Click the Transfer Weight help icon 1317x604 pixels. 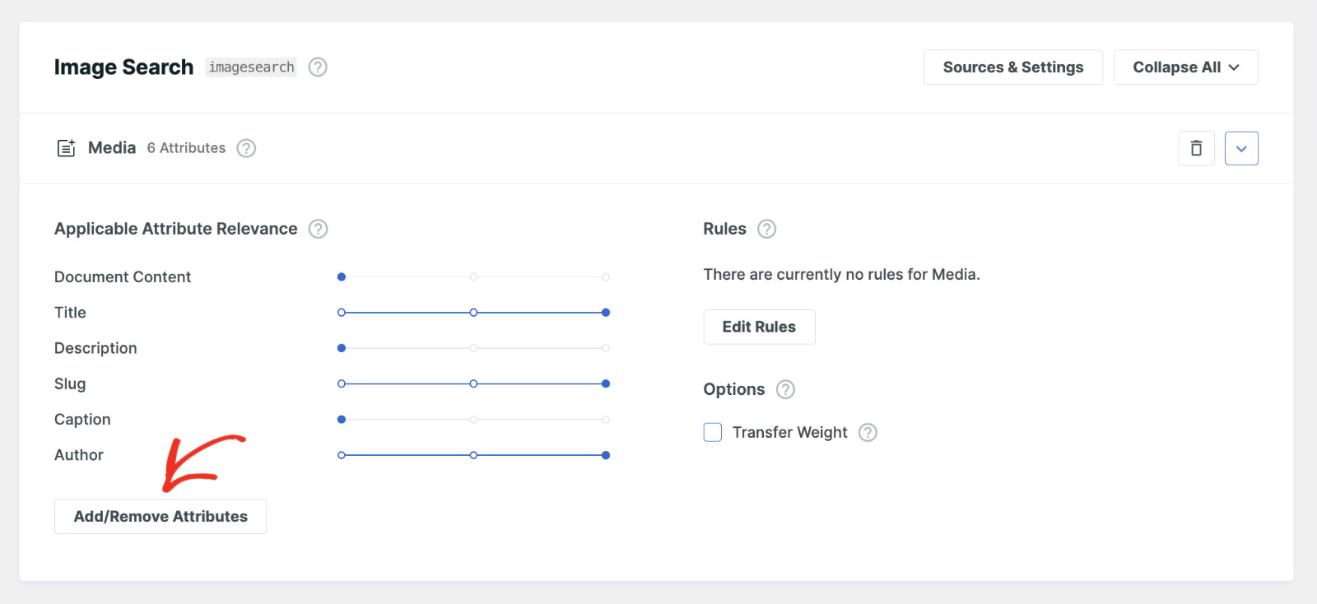(868, 433)
